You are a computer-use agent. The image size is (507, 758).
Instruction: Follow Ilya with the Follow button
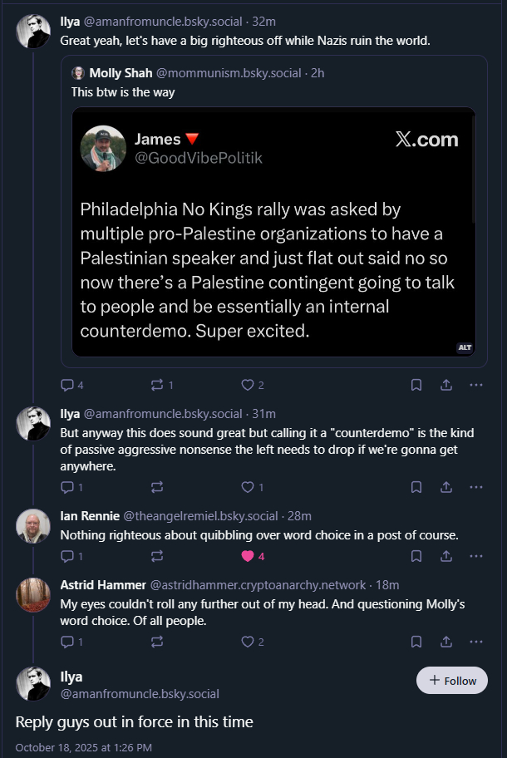(451, 681)
